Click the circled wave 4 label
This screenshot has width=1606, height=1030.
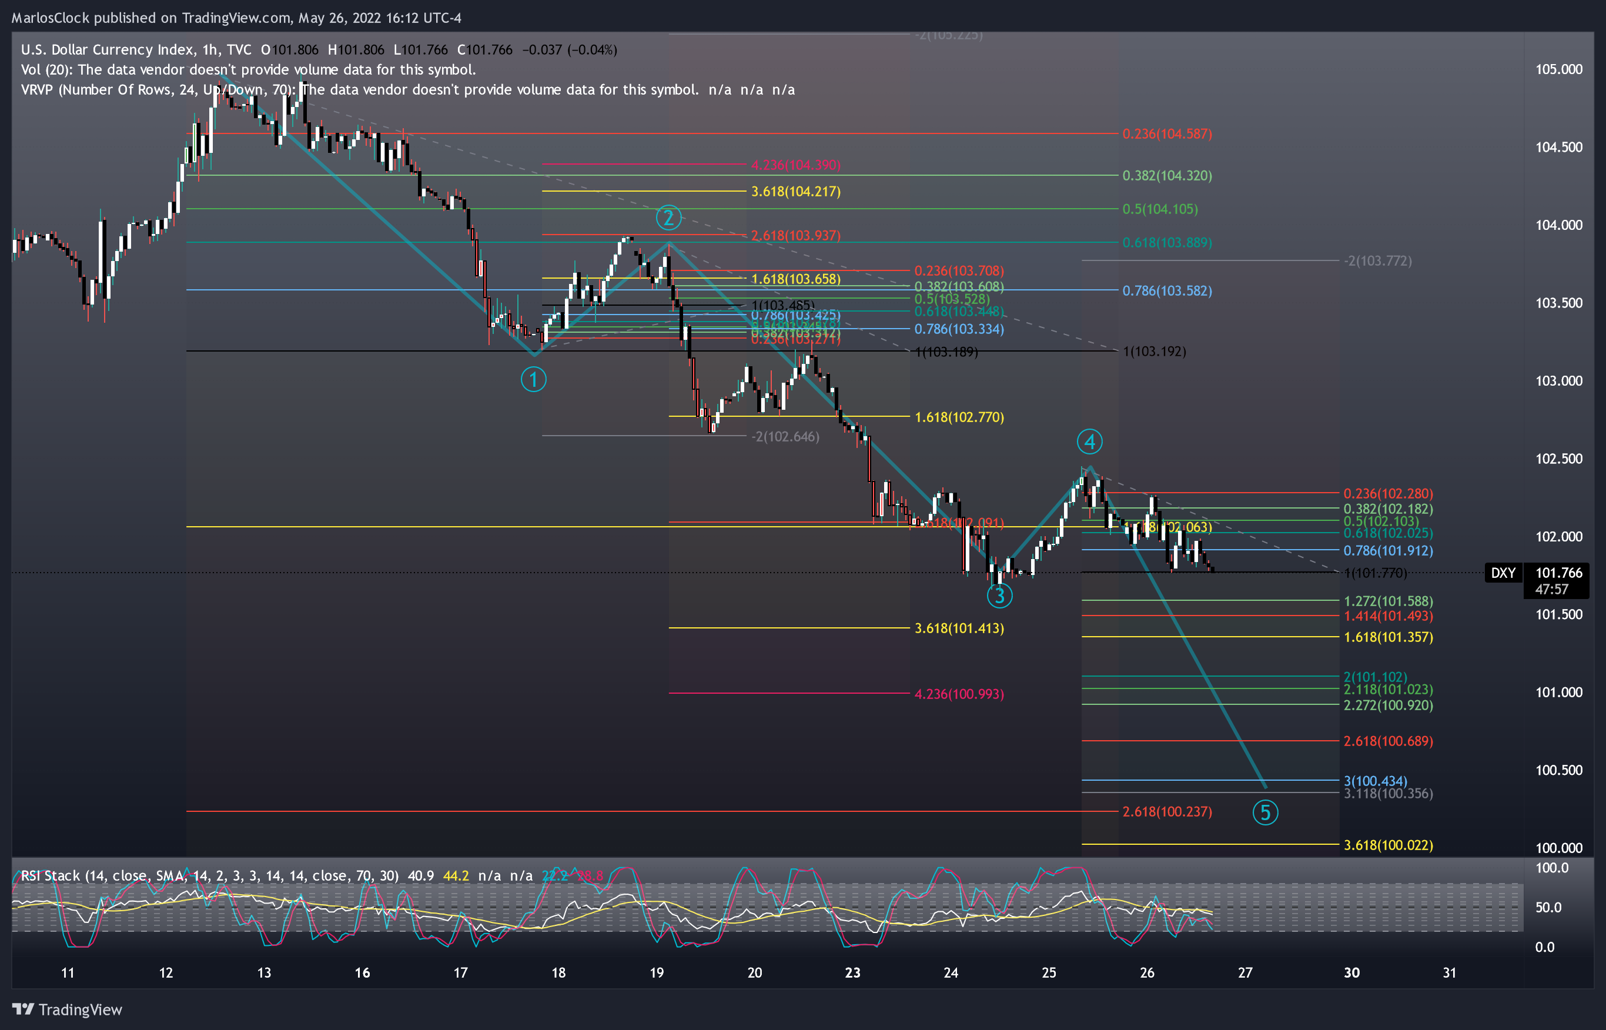pyautogui.click(x=1090, y=442)
